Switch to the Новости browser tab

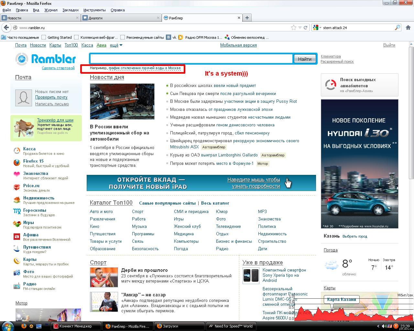(x=40, y=18)
